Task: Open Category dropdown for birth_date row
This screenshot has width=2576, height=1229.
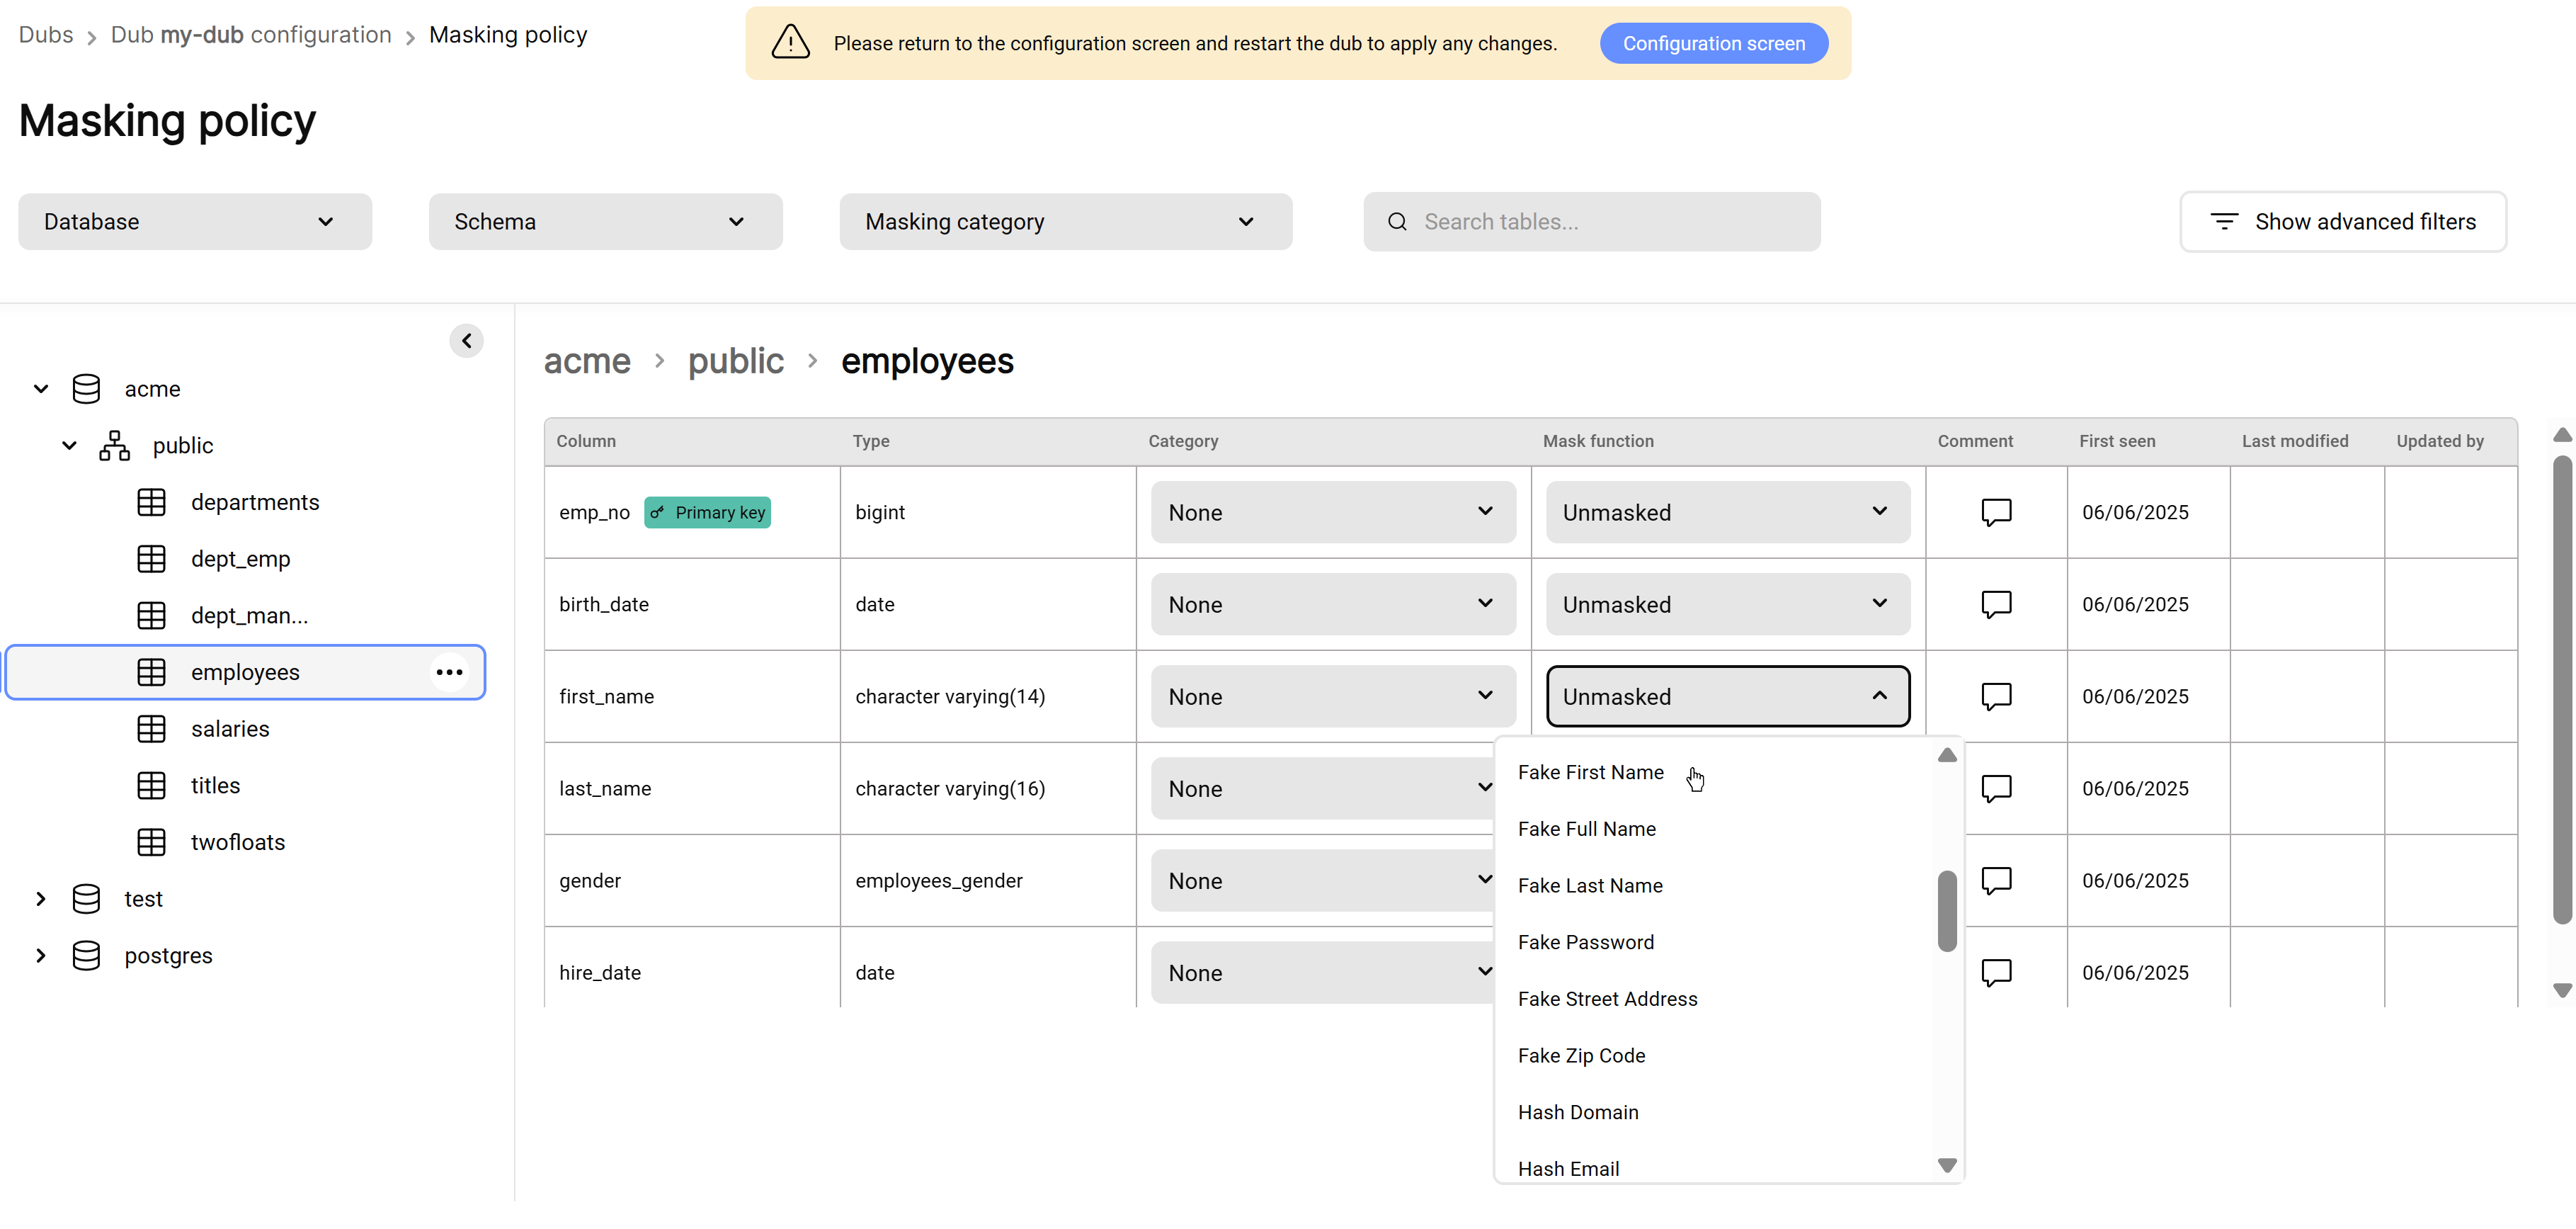Action: click(1332, 604)
